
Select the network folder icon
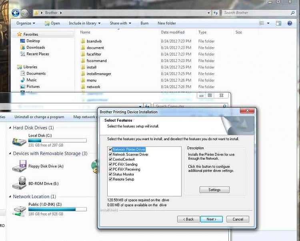83,87
